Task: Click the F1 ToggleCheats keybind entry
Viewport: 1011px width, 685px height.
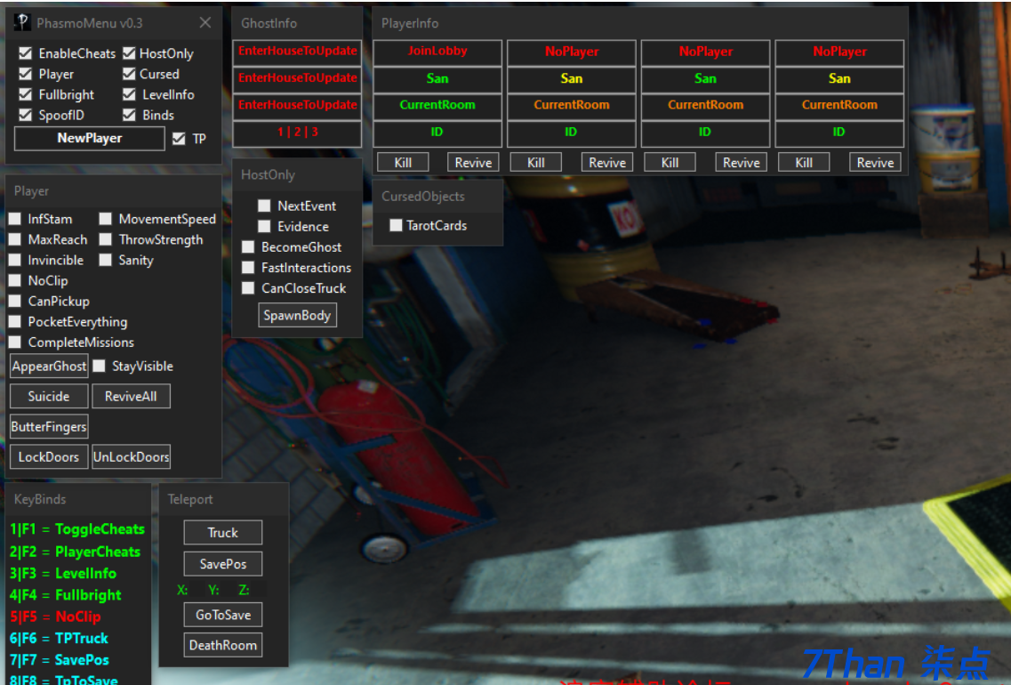Action: point(77,529)
